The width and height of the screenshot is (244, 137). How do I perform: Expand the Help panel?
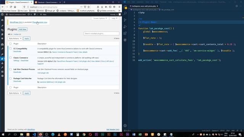coord(114,18)
